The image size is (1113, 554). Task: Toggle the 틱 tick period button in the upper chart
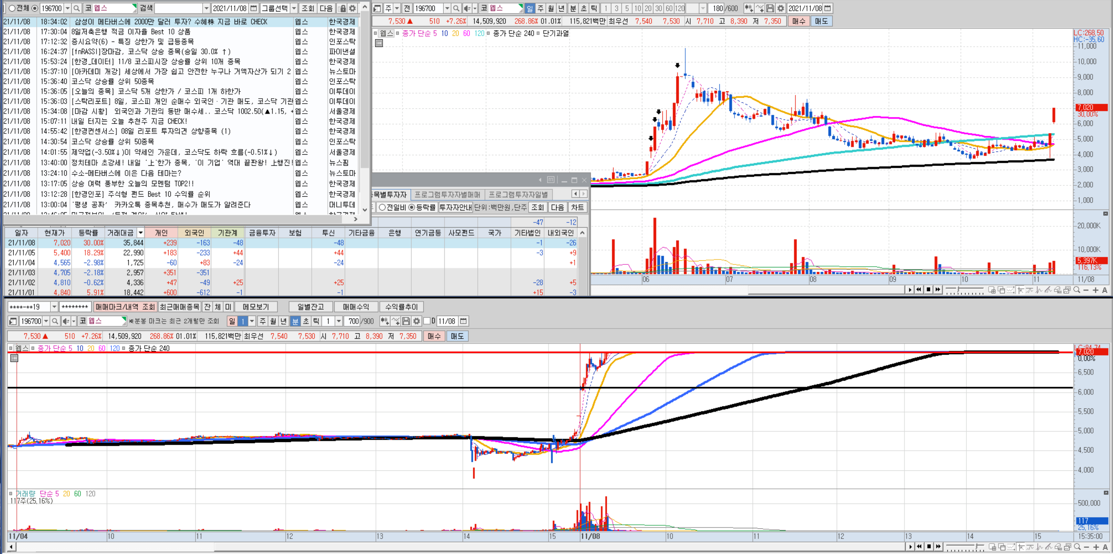(594, 8)
